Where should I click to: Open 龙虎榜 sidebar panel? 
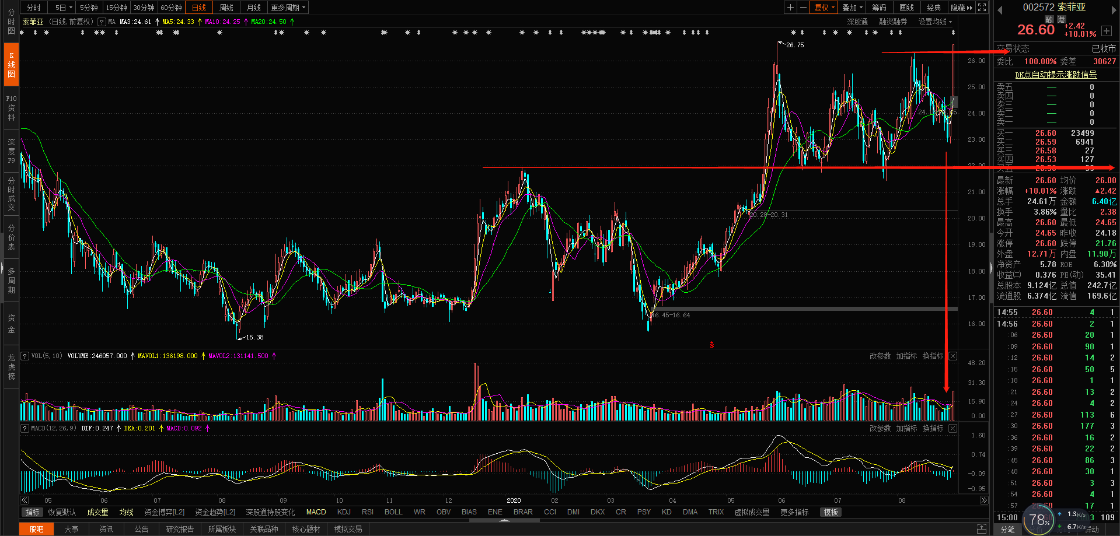coord(12,367)
